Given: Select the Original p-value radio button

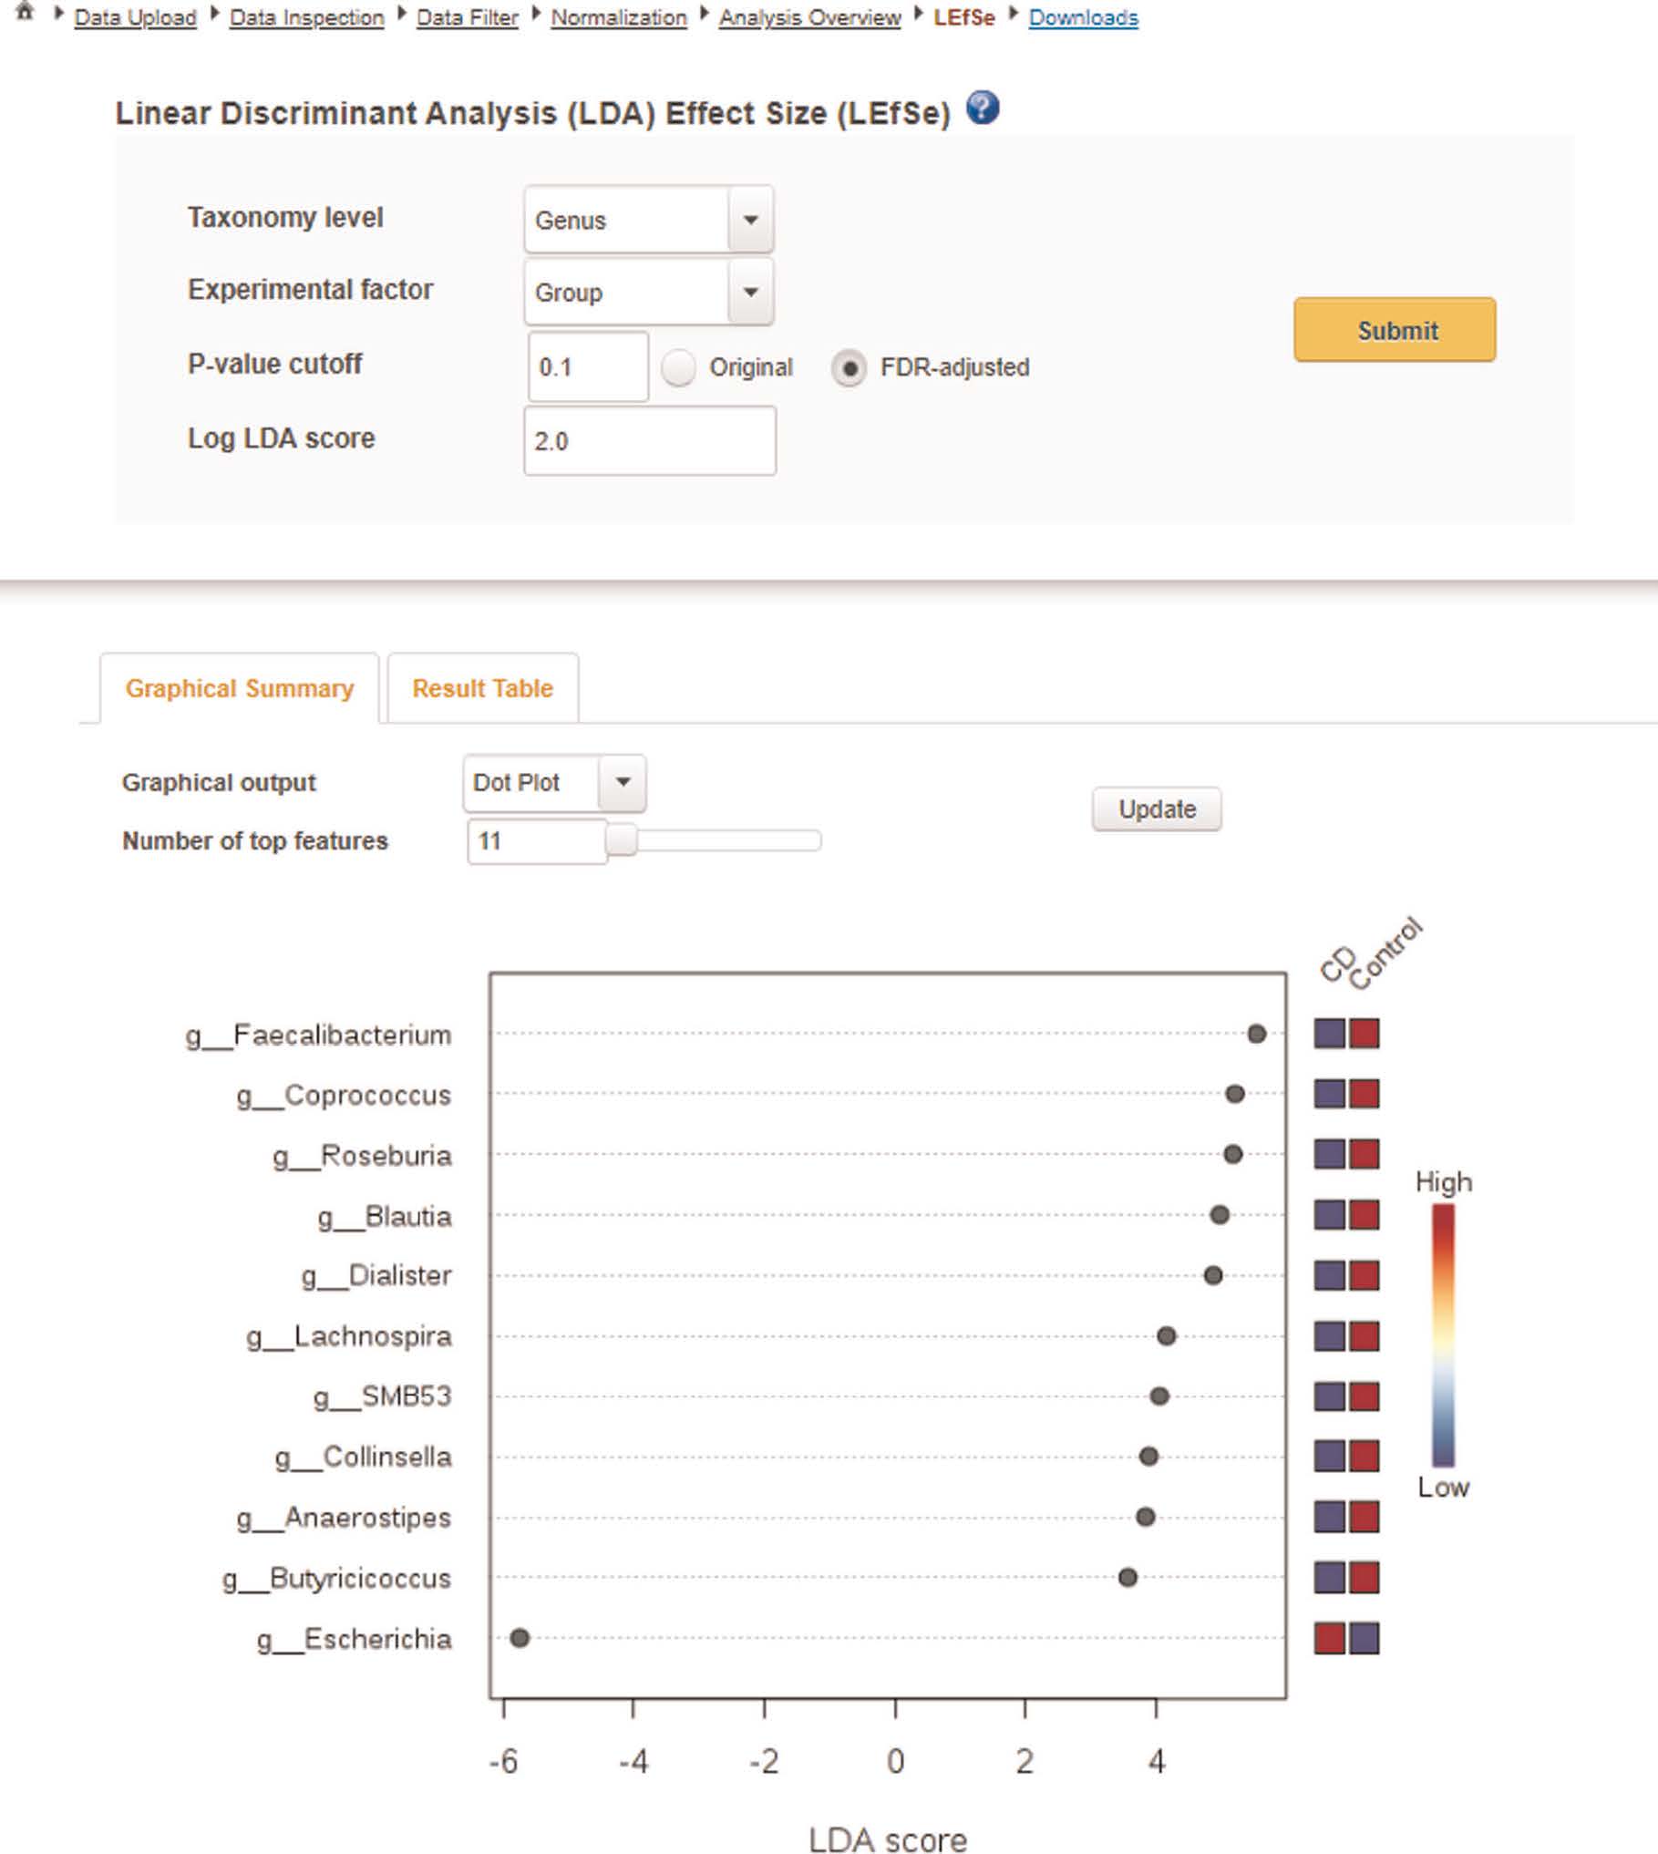Looking at the screenshot, I should [x=678, y=367].
